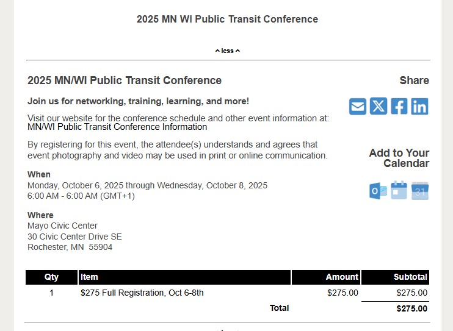Collapse event details using the less toggle

(227, 51)
